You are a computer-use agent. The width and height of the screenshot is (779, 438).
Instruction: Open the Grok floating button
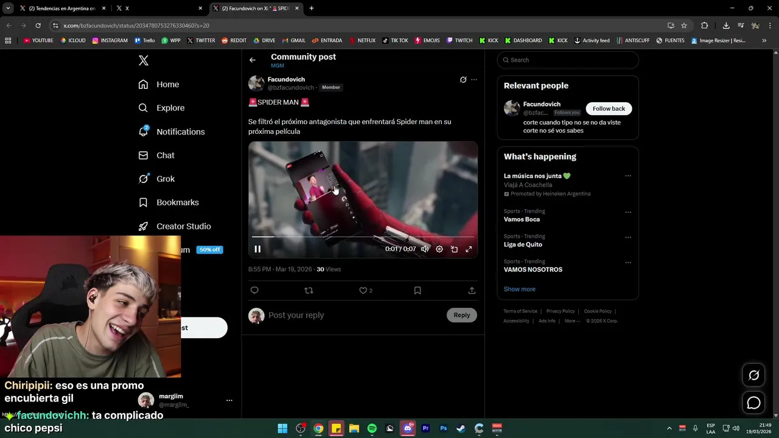click(x=753, y=375)
